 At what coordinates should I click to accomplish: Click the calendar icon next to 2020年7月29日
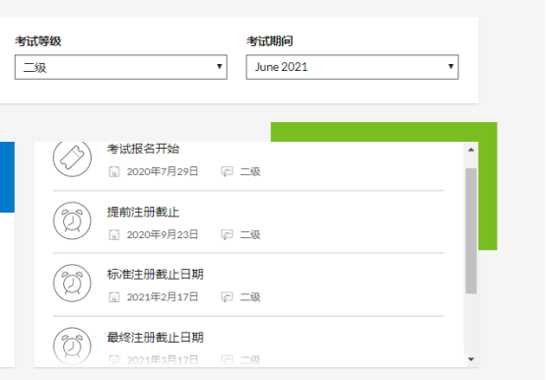point(114,171)
